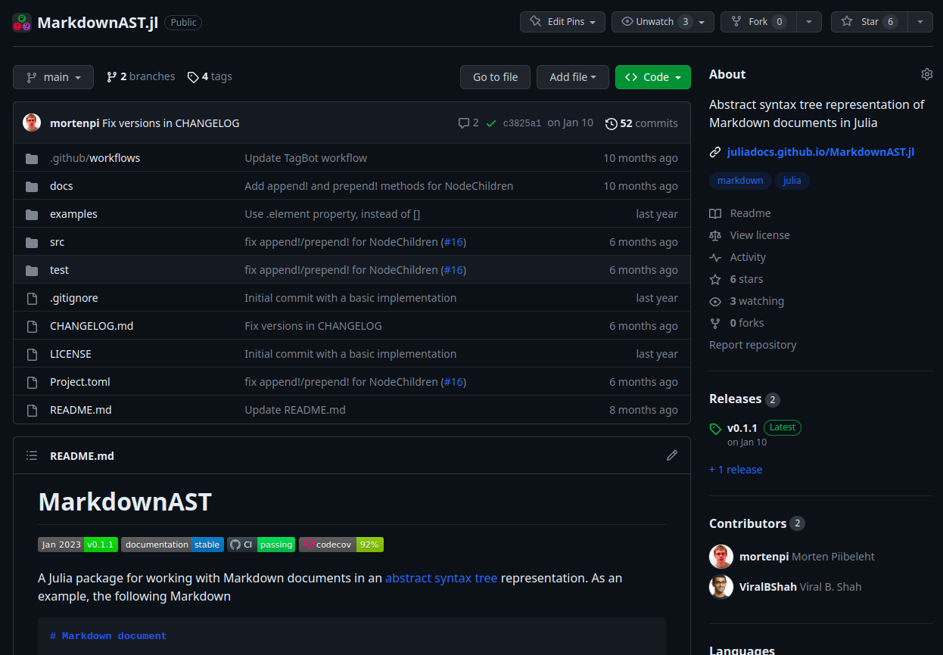This screenshot has width=943, height=655.
Task: Open the Edit Pins dropdown
Action: point(562,22)
